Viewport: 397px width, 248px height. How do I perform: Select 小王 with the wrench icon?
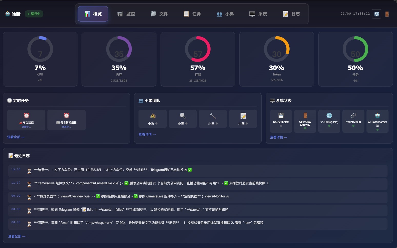pyautogui.click(x=213, y=119)
